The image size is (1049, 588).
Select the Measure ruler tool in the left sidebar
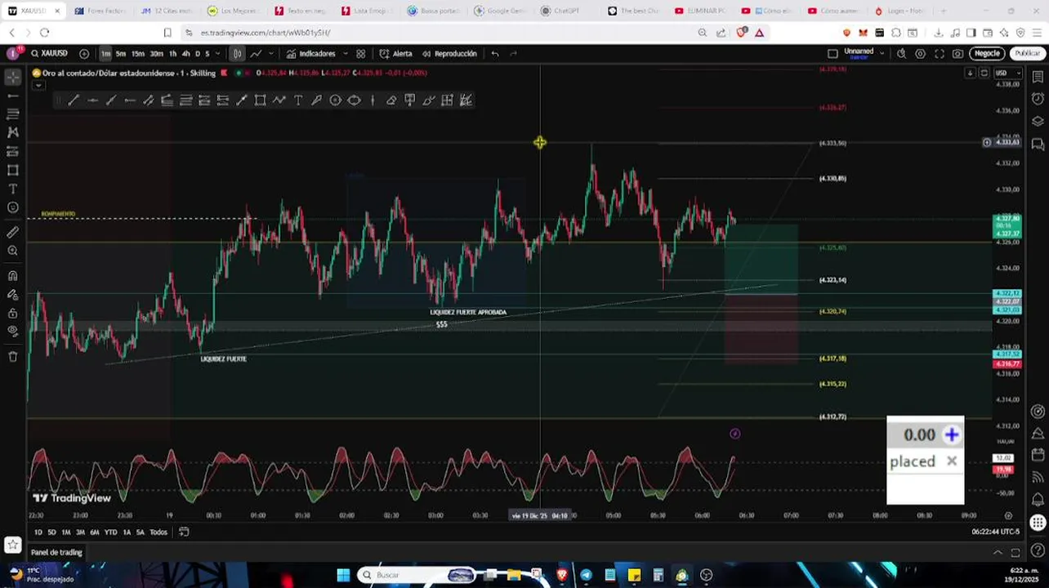tap(13, 232)
